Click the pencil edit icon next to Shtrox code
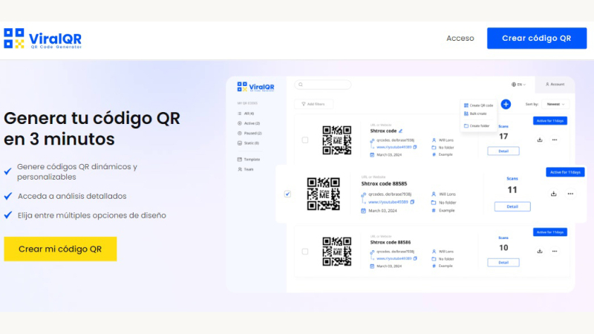594x334 pixels. [x=400, y=131]
